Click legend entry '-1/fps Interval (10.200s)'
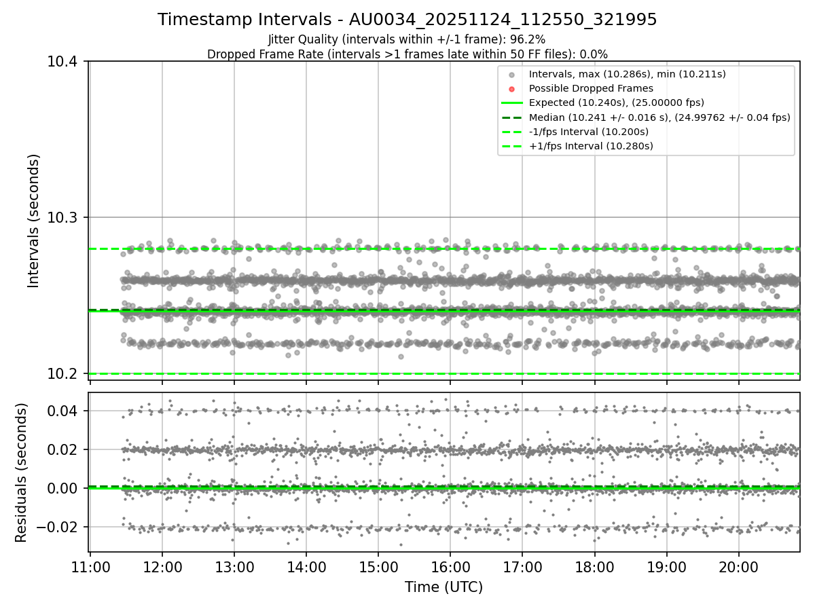815x611 pixels. point(589,131)
